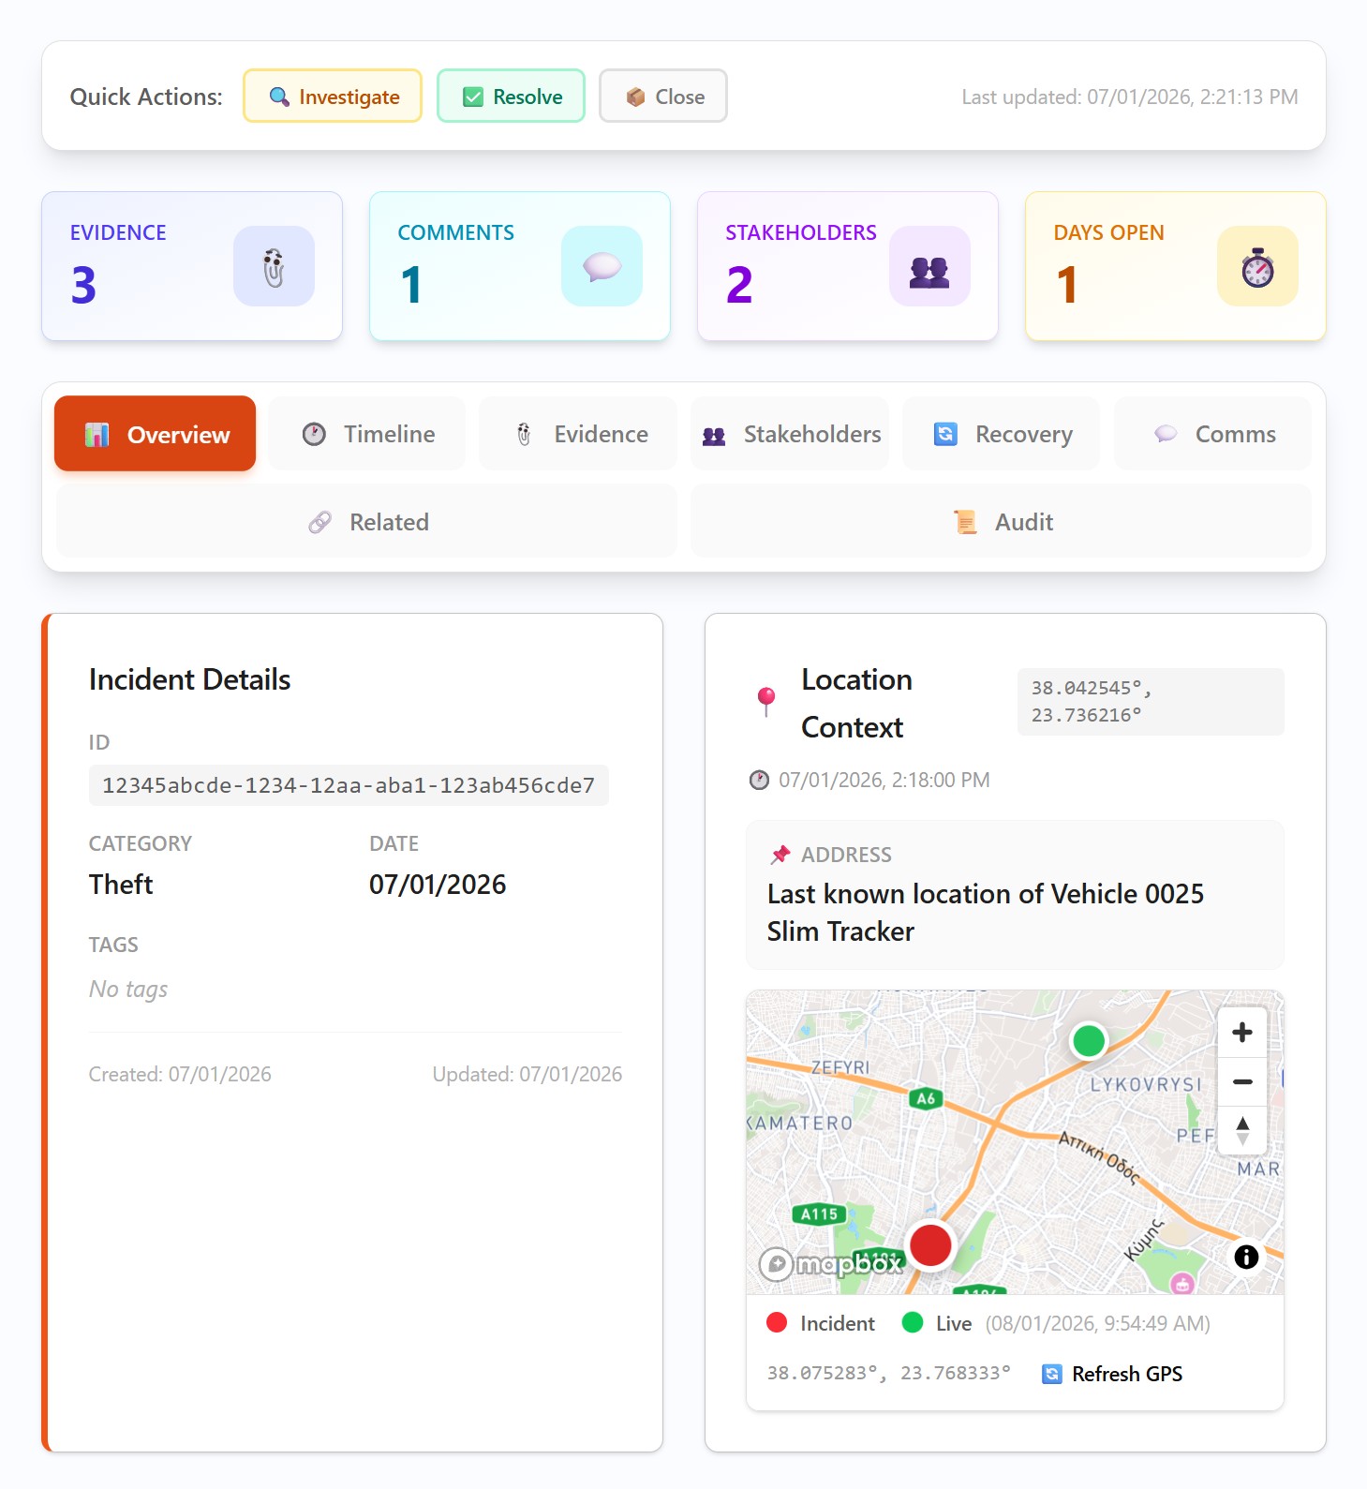The height and width of the screenshot is (1489, 1367).
Task: Click the Close quick action button
Action: click(663, 96)
